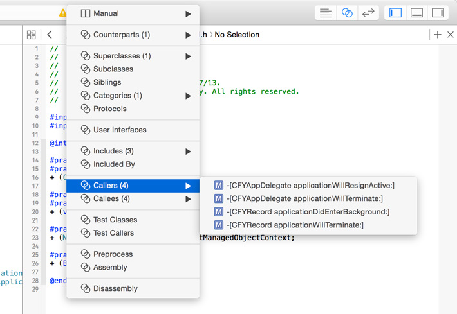
Task: Toggle the Debug area bottom panel
Action: point(416,13)
